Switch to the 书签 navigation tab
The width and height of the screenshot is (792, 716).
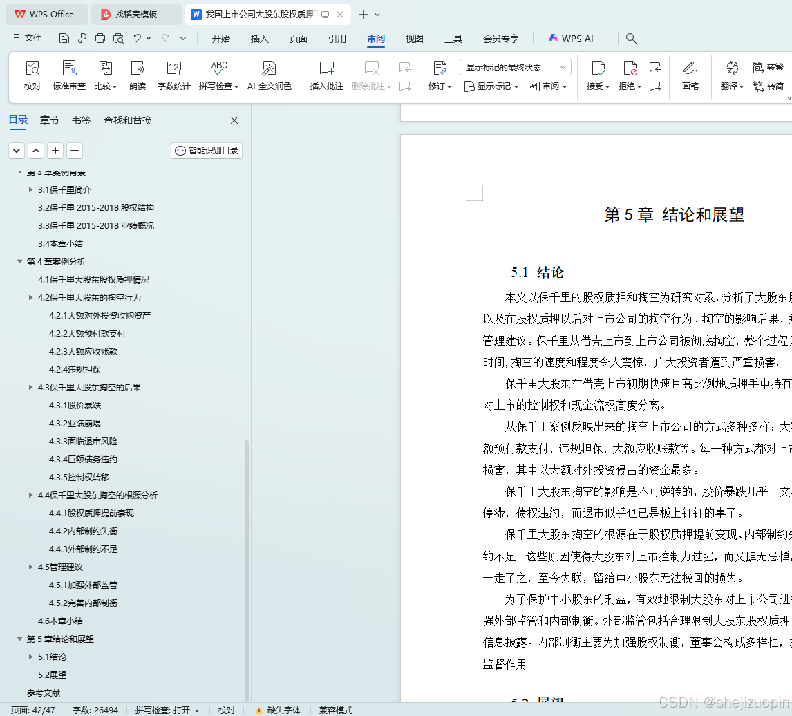tap(82, 120)
